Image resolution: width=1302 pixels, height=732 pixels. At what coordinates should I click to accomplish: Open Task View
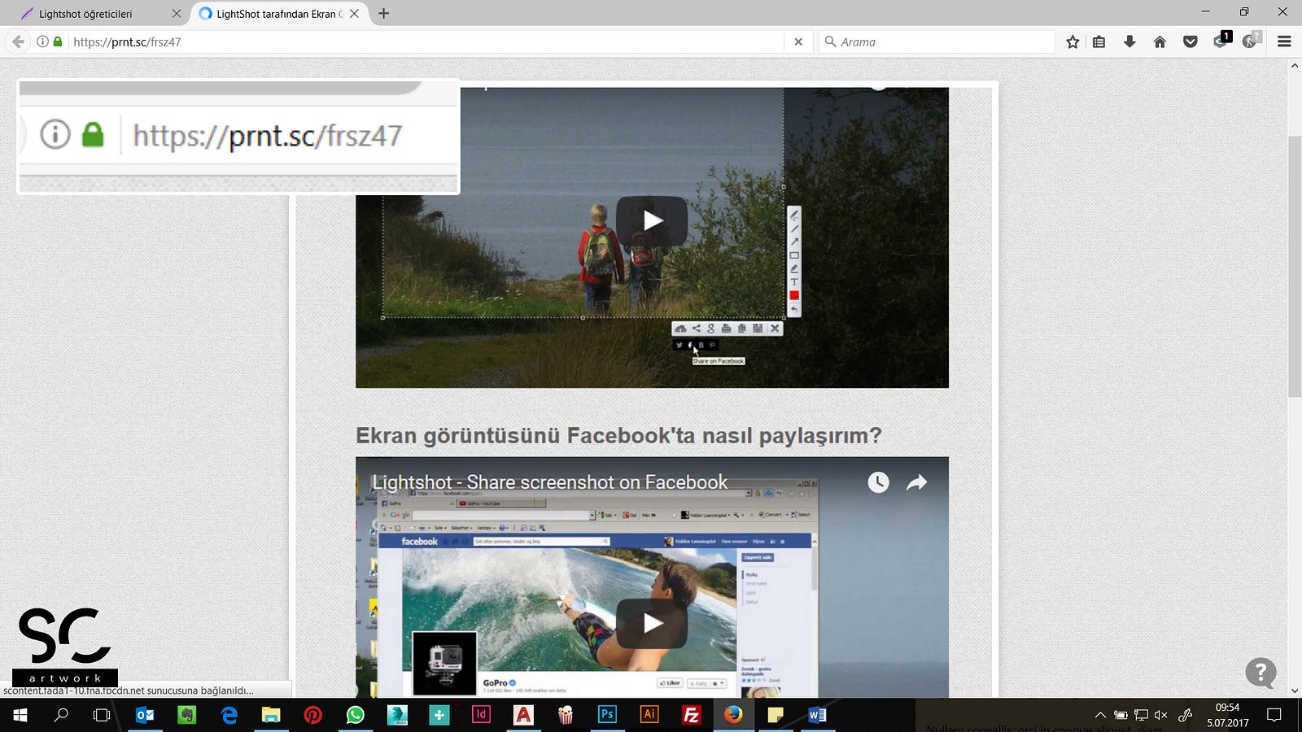pos(102,715)
